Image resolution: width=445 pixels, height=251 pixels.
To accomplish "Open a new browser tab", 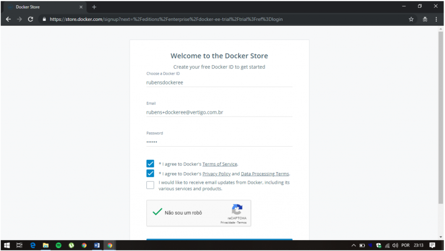I will (x=94, y=7).
